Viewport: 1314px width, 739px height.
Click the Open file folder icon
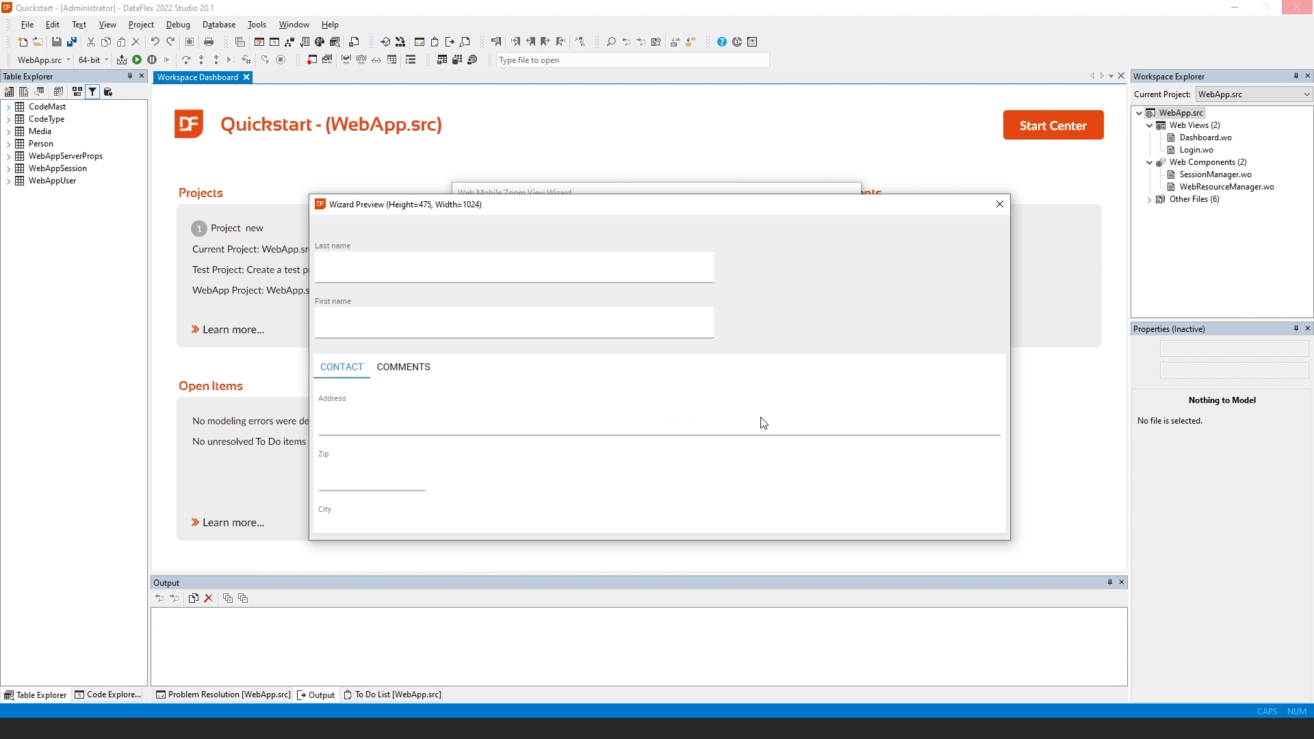point(38,42)
